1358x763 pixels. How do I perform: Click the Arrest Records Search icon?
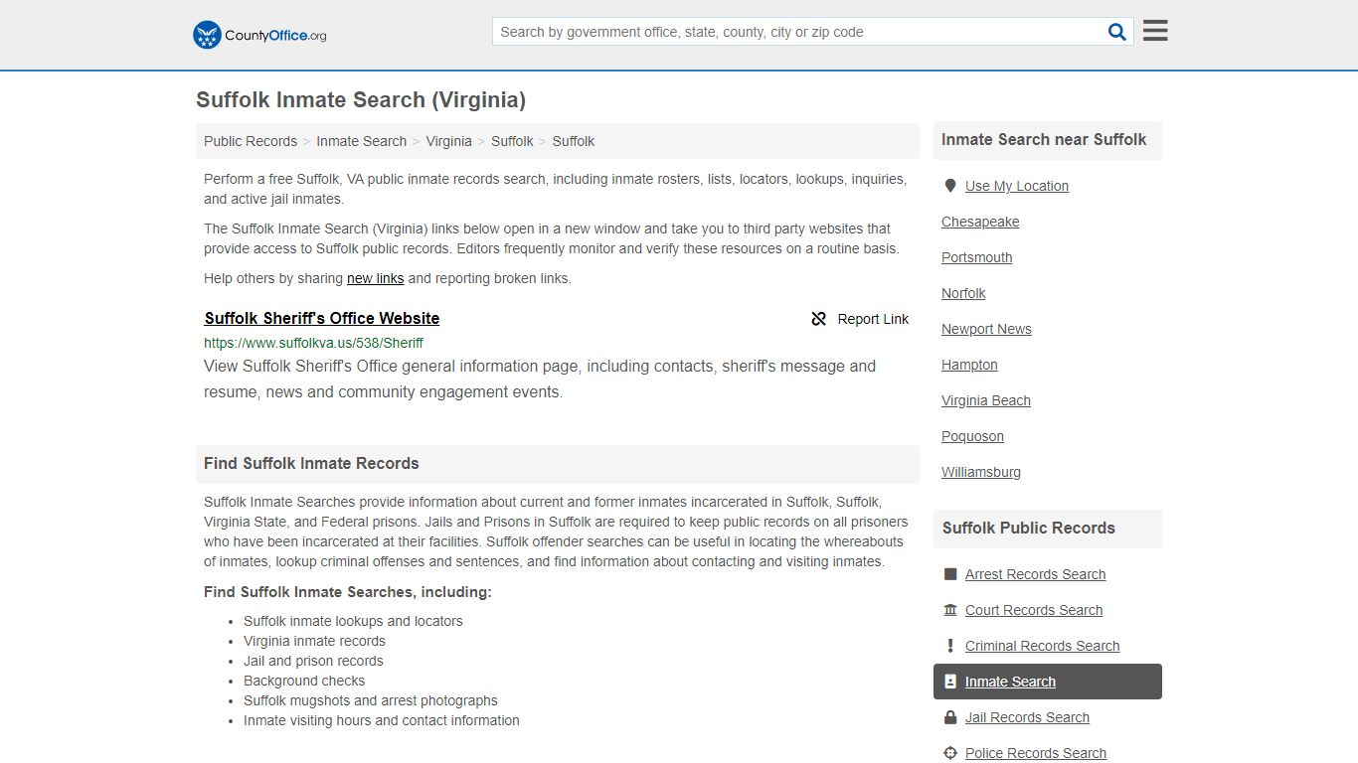click(x=950, y=574)
